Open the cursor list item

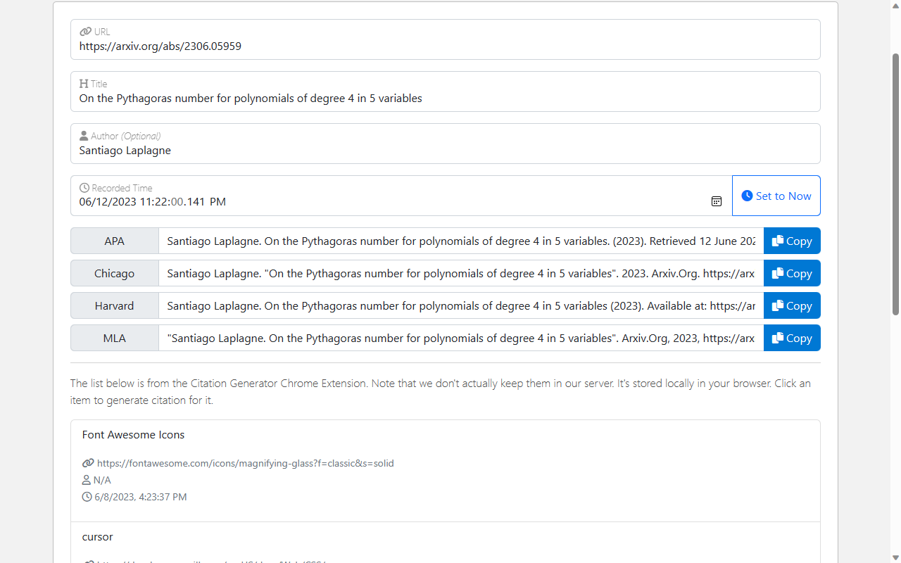tap(97, 537)
